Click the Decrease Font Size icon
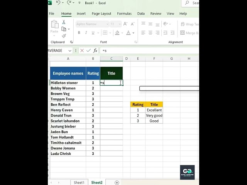Image resolution: width=247 pixels, height=185 pixels. (x=133, y=24)
